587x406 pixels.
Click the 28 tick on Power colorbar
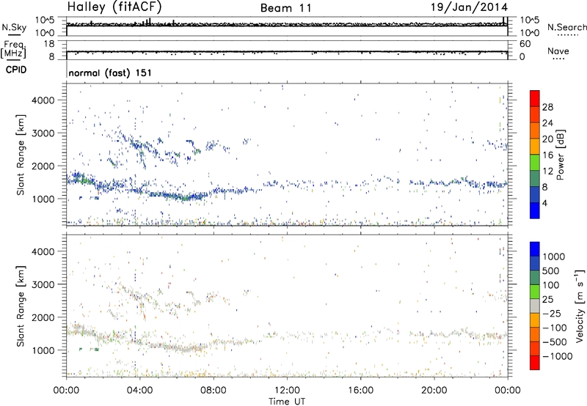[547, 107]
